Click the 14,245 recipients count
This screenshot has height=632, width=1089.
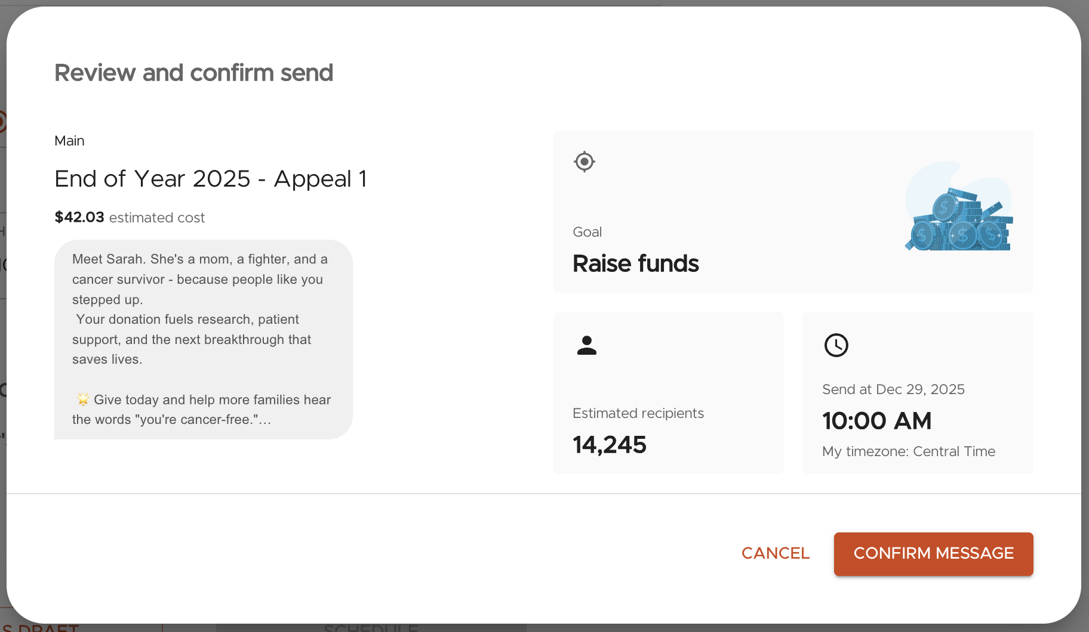click(610, 445)
